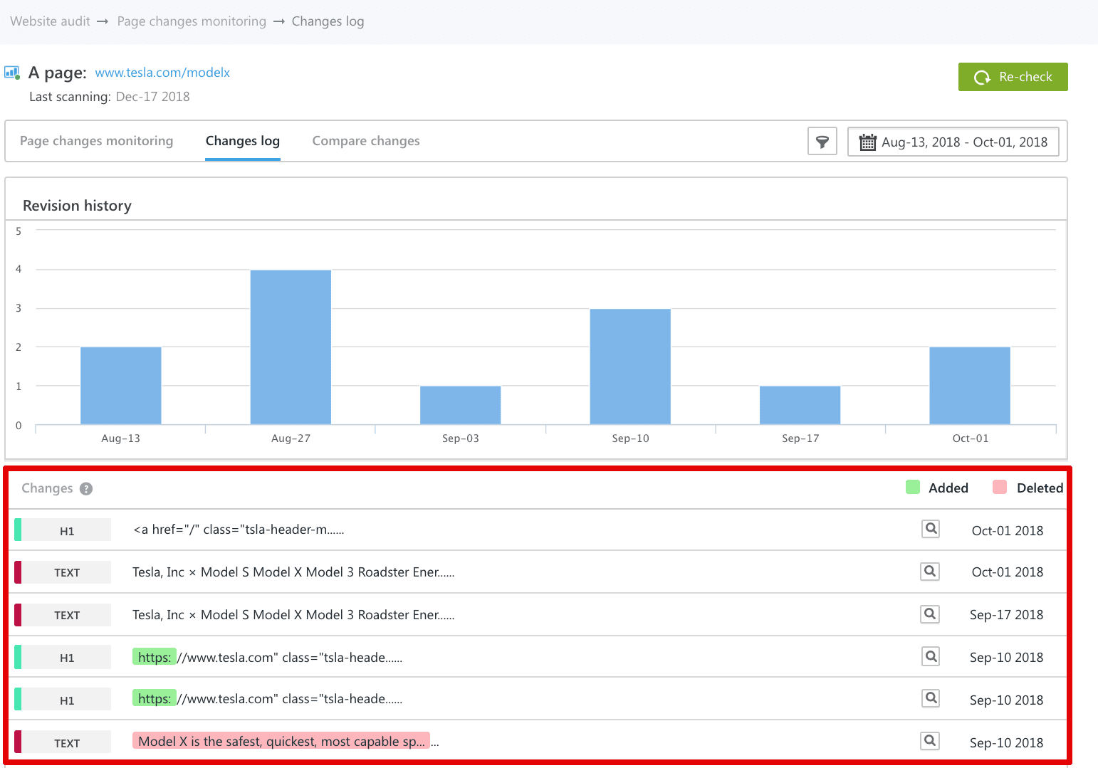Open magnifier for the Sep-10 TEXT change
The image size is (1098, 768).
[931, 741]
